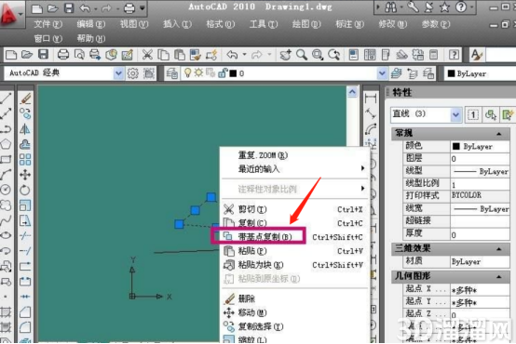The height and width of the screenshot is (344, 516).
Task: Activate Zoom Realtime magnifier tool
Action: tap(302, 55)
